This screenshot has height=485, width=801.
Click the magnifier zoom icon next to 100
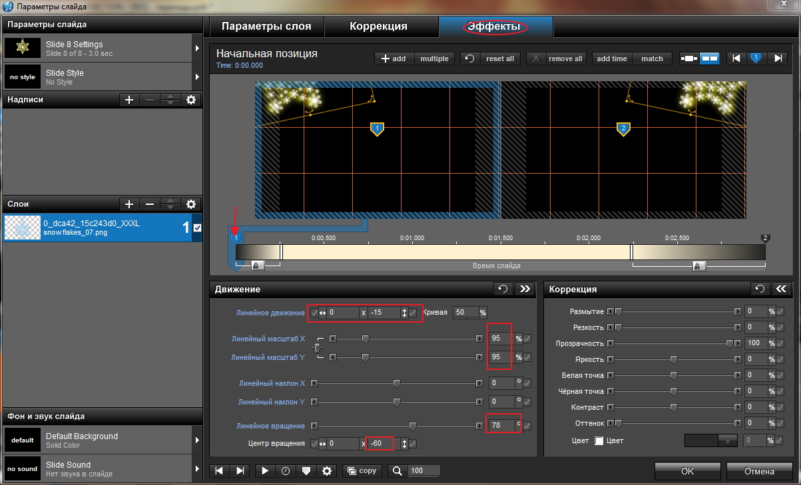tap(398, 470)
